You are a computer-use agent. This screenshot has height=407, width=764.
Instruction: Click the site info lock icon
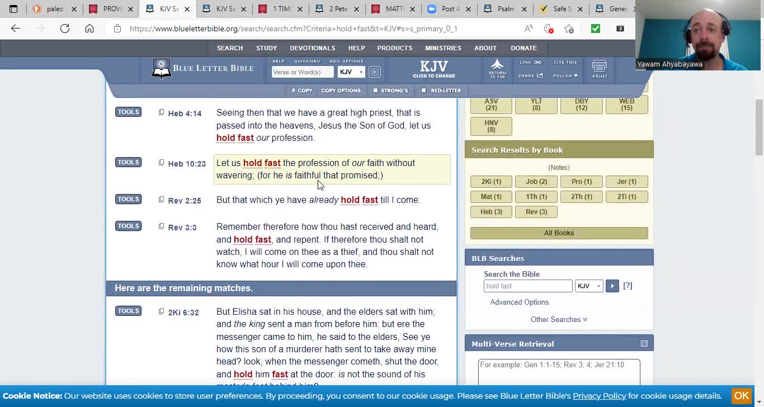coord(117,29)
